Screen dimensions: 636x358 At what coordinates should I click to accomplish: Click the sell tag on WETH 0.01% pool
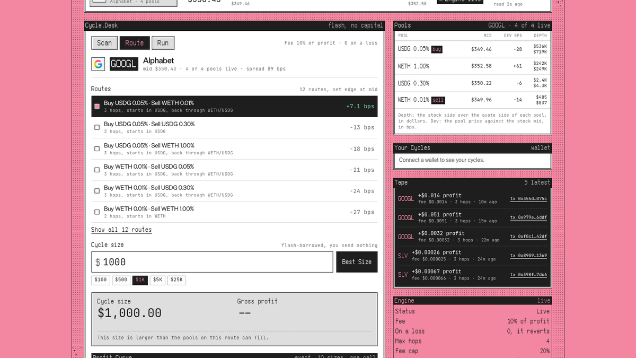(x=438, y=100)
